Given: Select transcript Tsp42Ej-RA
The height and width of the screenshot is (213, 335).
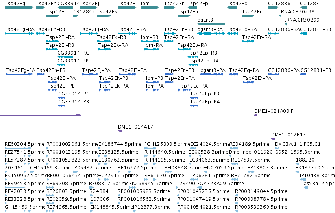Looking at the screenshot, I should click(x=94, y=29).
